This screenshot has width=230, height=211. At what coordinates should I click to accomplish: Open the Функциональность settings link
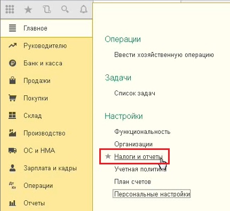click(x=142, y=132)
